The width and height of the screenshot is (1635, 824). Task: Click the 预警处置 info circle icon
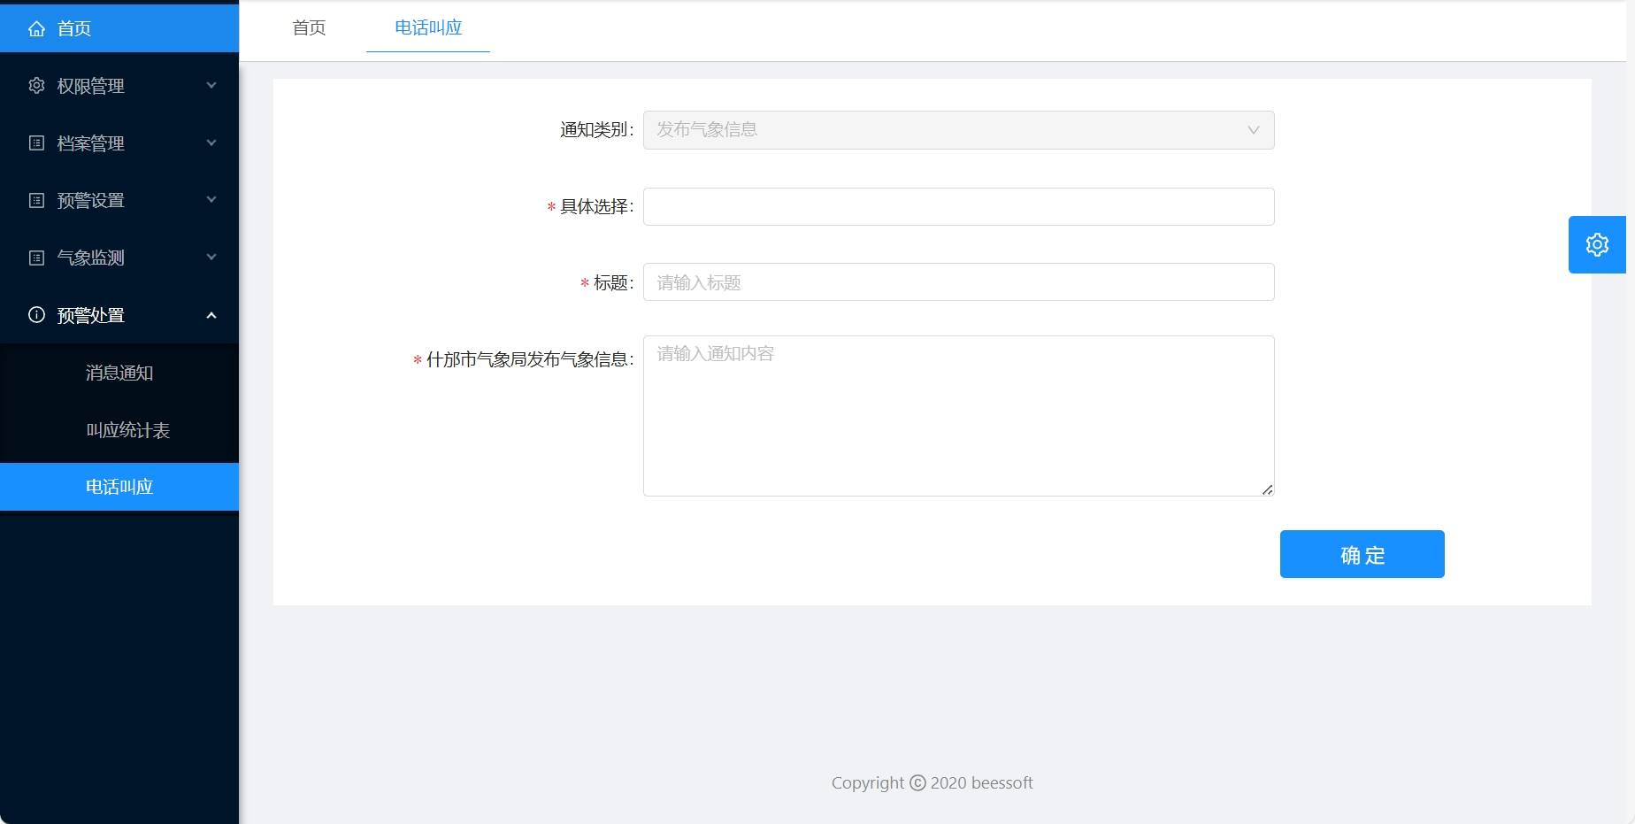pyautogui.click(x=36, y=315)
